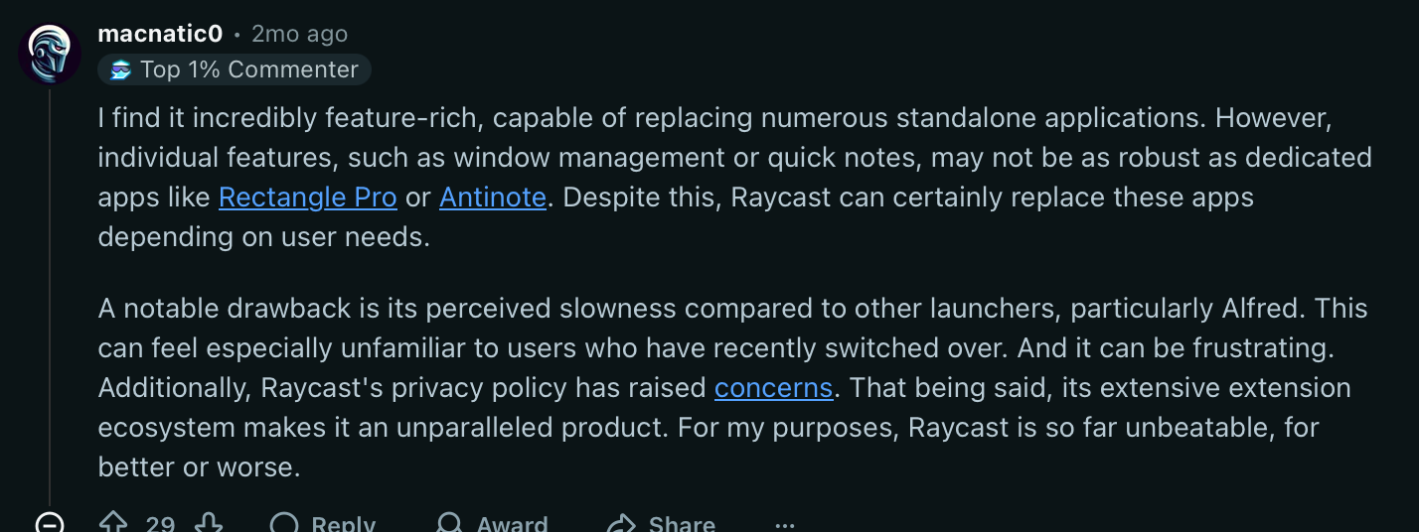
Task: Click the icon inside the Top 1% Commenter badge
Action: (121, 69)
